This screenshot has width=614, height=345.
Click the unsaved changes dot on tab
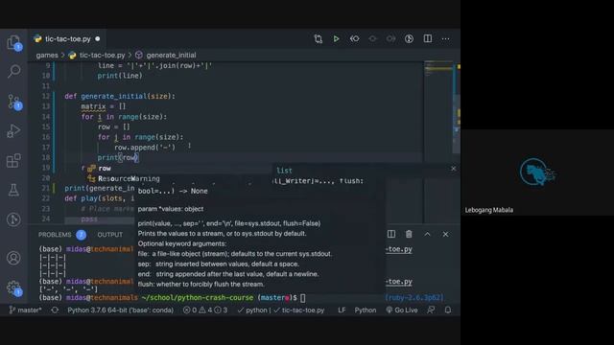[x=98, y=38]
